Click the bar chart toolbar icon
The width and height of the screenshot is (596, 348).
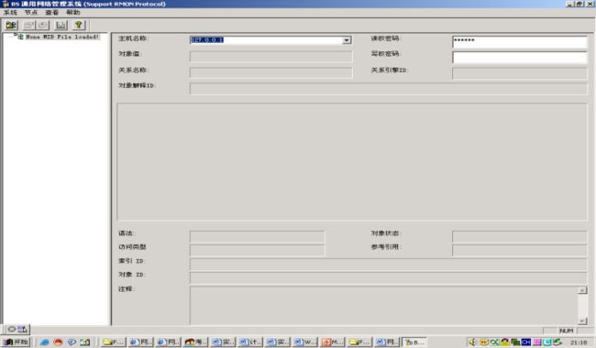[61, 26]
